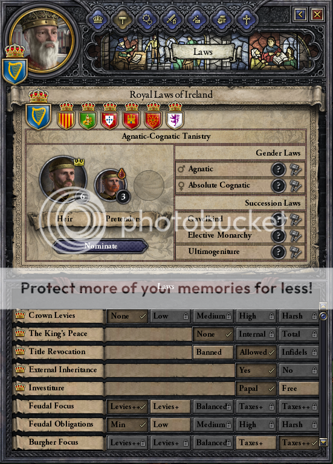Set Title Revocation to Banned
This screenshot has height=464, width=333.
point(213,352)
